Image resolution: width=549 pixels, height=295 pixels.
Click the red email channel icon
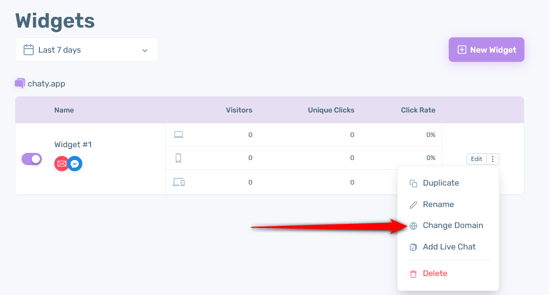(x=61, y=164)
